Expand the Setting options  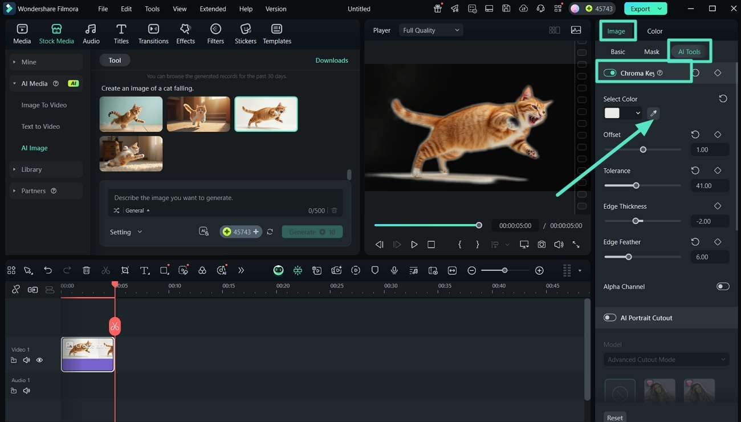pyautogui.click(x=126, y=232)
